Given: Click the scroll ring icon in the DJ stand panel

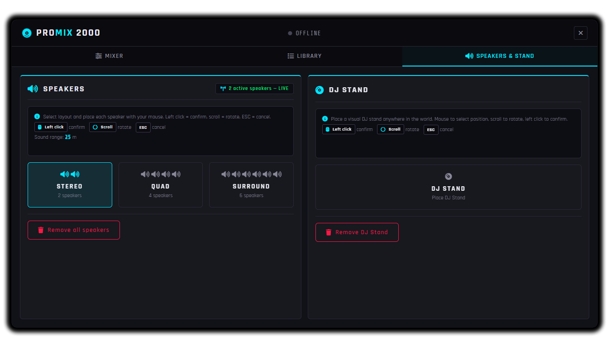Looking at the screenshot, I should 383,129.
